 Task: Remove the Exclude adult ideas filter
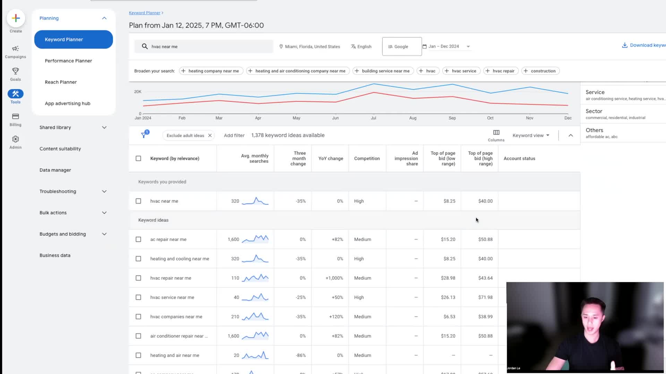tap(210, 135)
